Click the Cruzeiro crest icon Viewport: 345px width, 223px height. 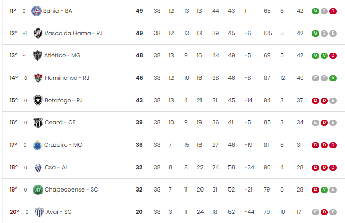(x=37, y=145)
